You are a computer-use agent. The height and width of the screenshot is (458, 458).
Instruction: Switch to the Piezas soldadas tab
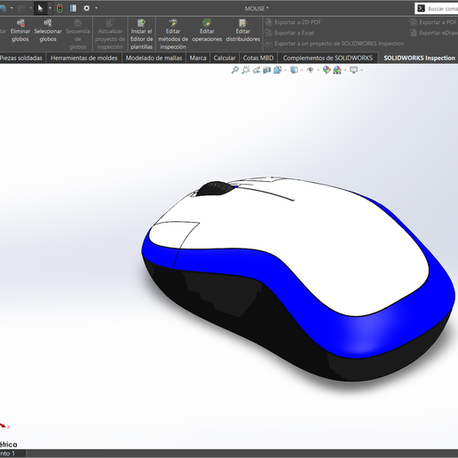tap(21, 58)
